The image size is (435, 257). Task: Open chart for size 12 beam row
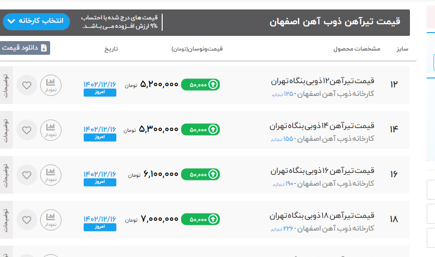coord(51,85)
